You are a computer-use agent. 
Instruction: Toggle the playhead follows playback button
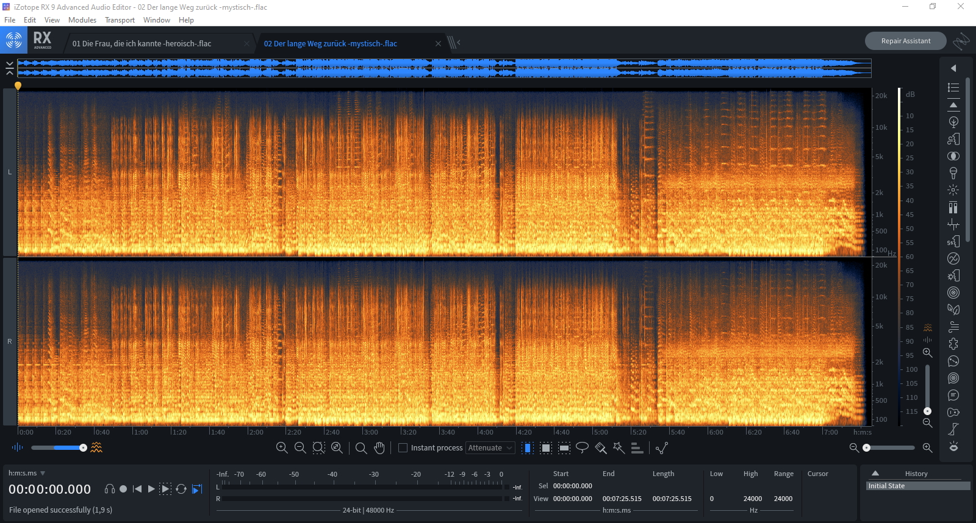tap(197, 489)
